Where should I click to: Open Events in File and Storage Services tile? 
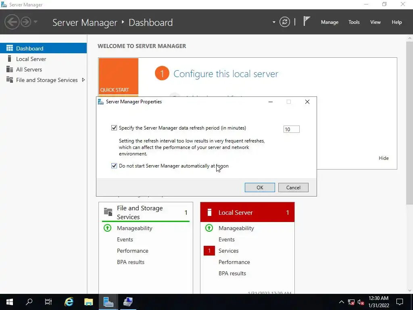pyautogui.click(x=125, y=239)
